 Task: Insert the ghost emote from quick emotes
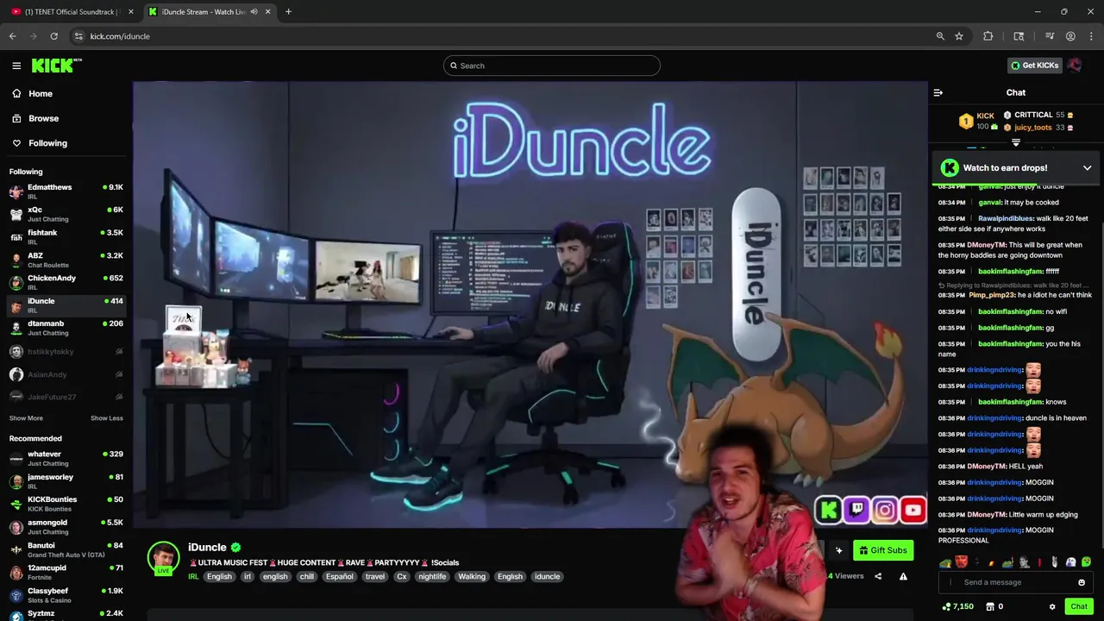pyautogui.click(x=1070, y=562)
